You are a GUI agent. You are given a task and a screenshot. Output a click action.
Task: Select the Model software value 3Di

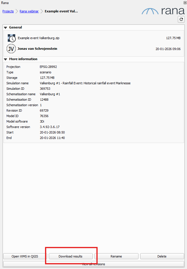42,121
